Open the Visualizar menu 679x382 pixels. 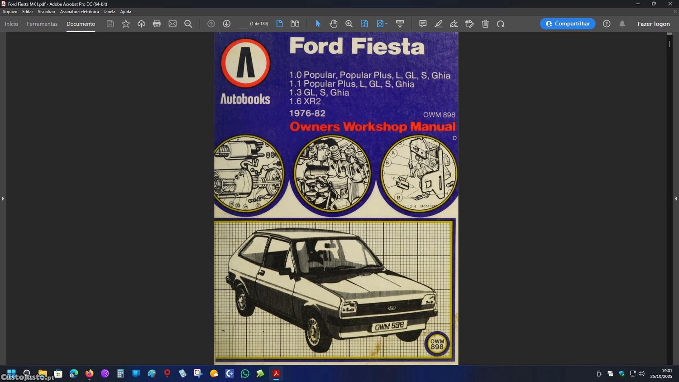(x=46, y=12)
